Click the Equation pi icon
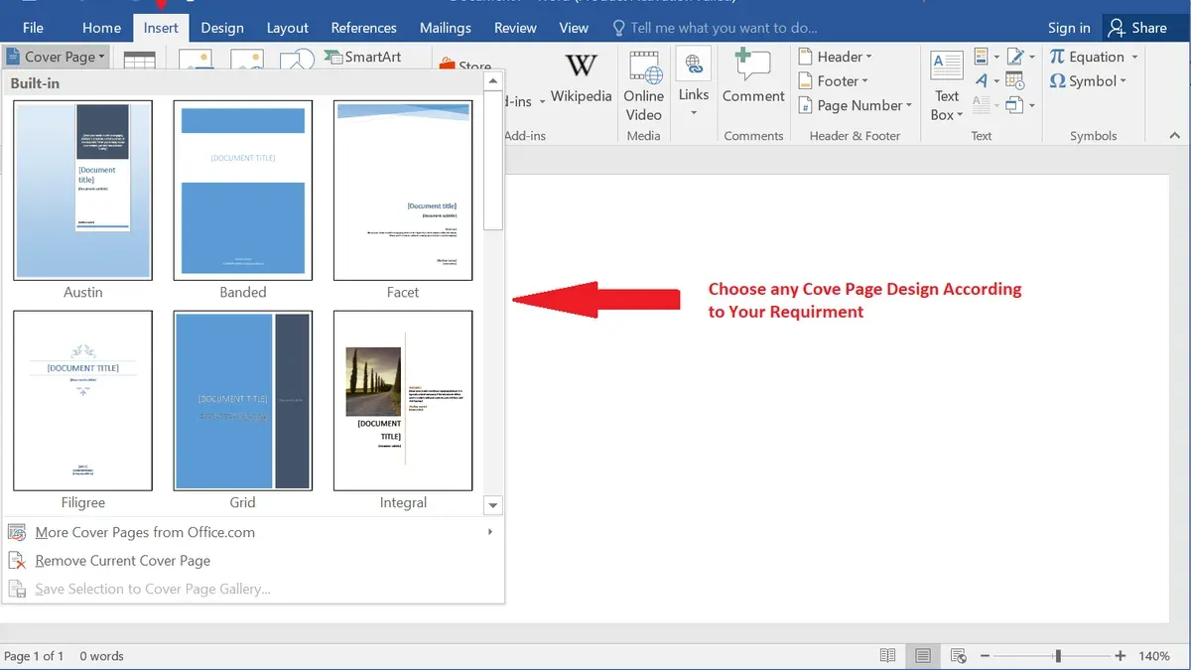 point(1057,57)
